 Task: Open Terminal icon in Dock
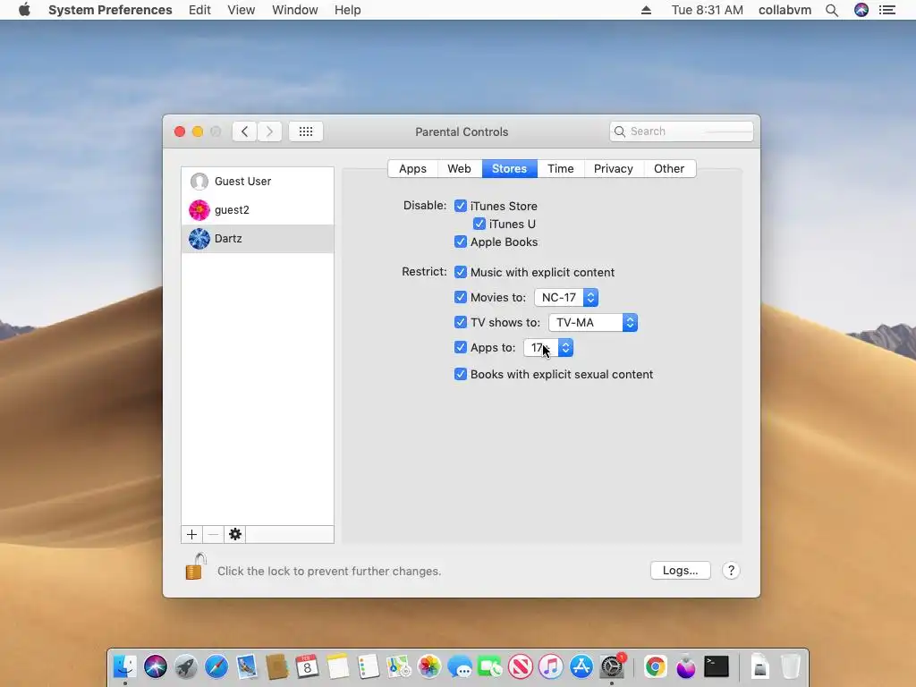click(717, 666)
